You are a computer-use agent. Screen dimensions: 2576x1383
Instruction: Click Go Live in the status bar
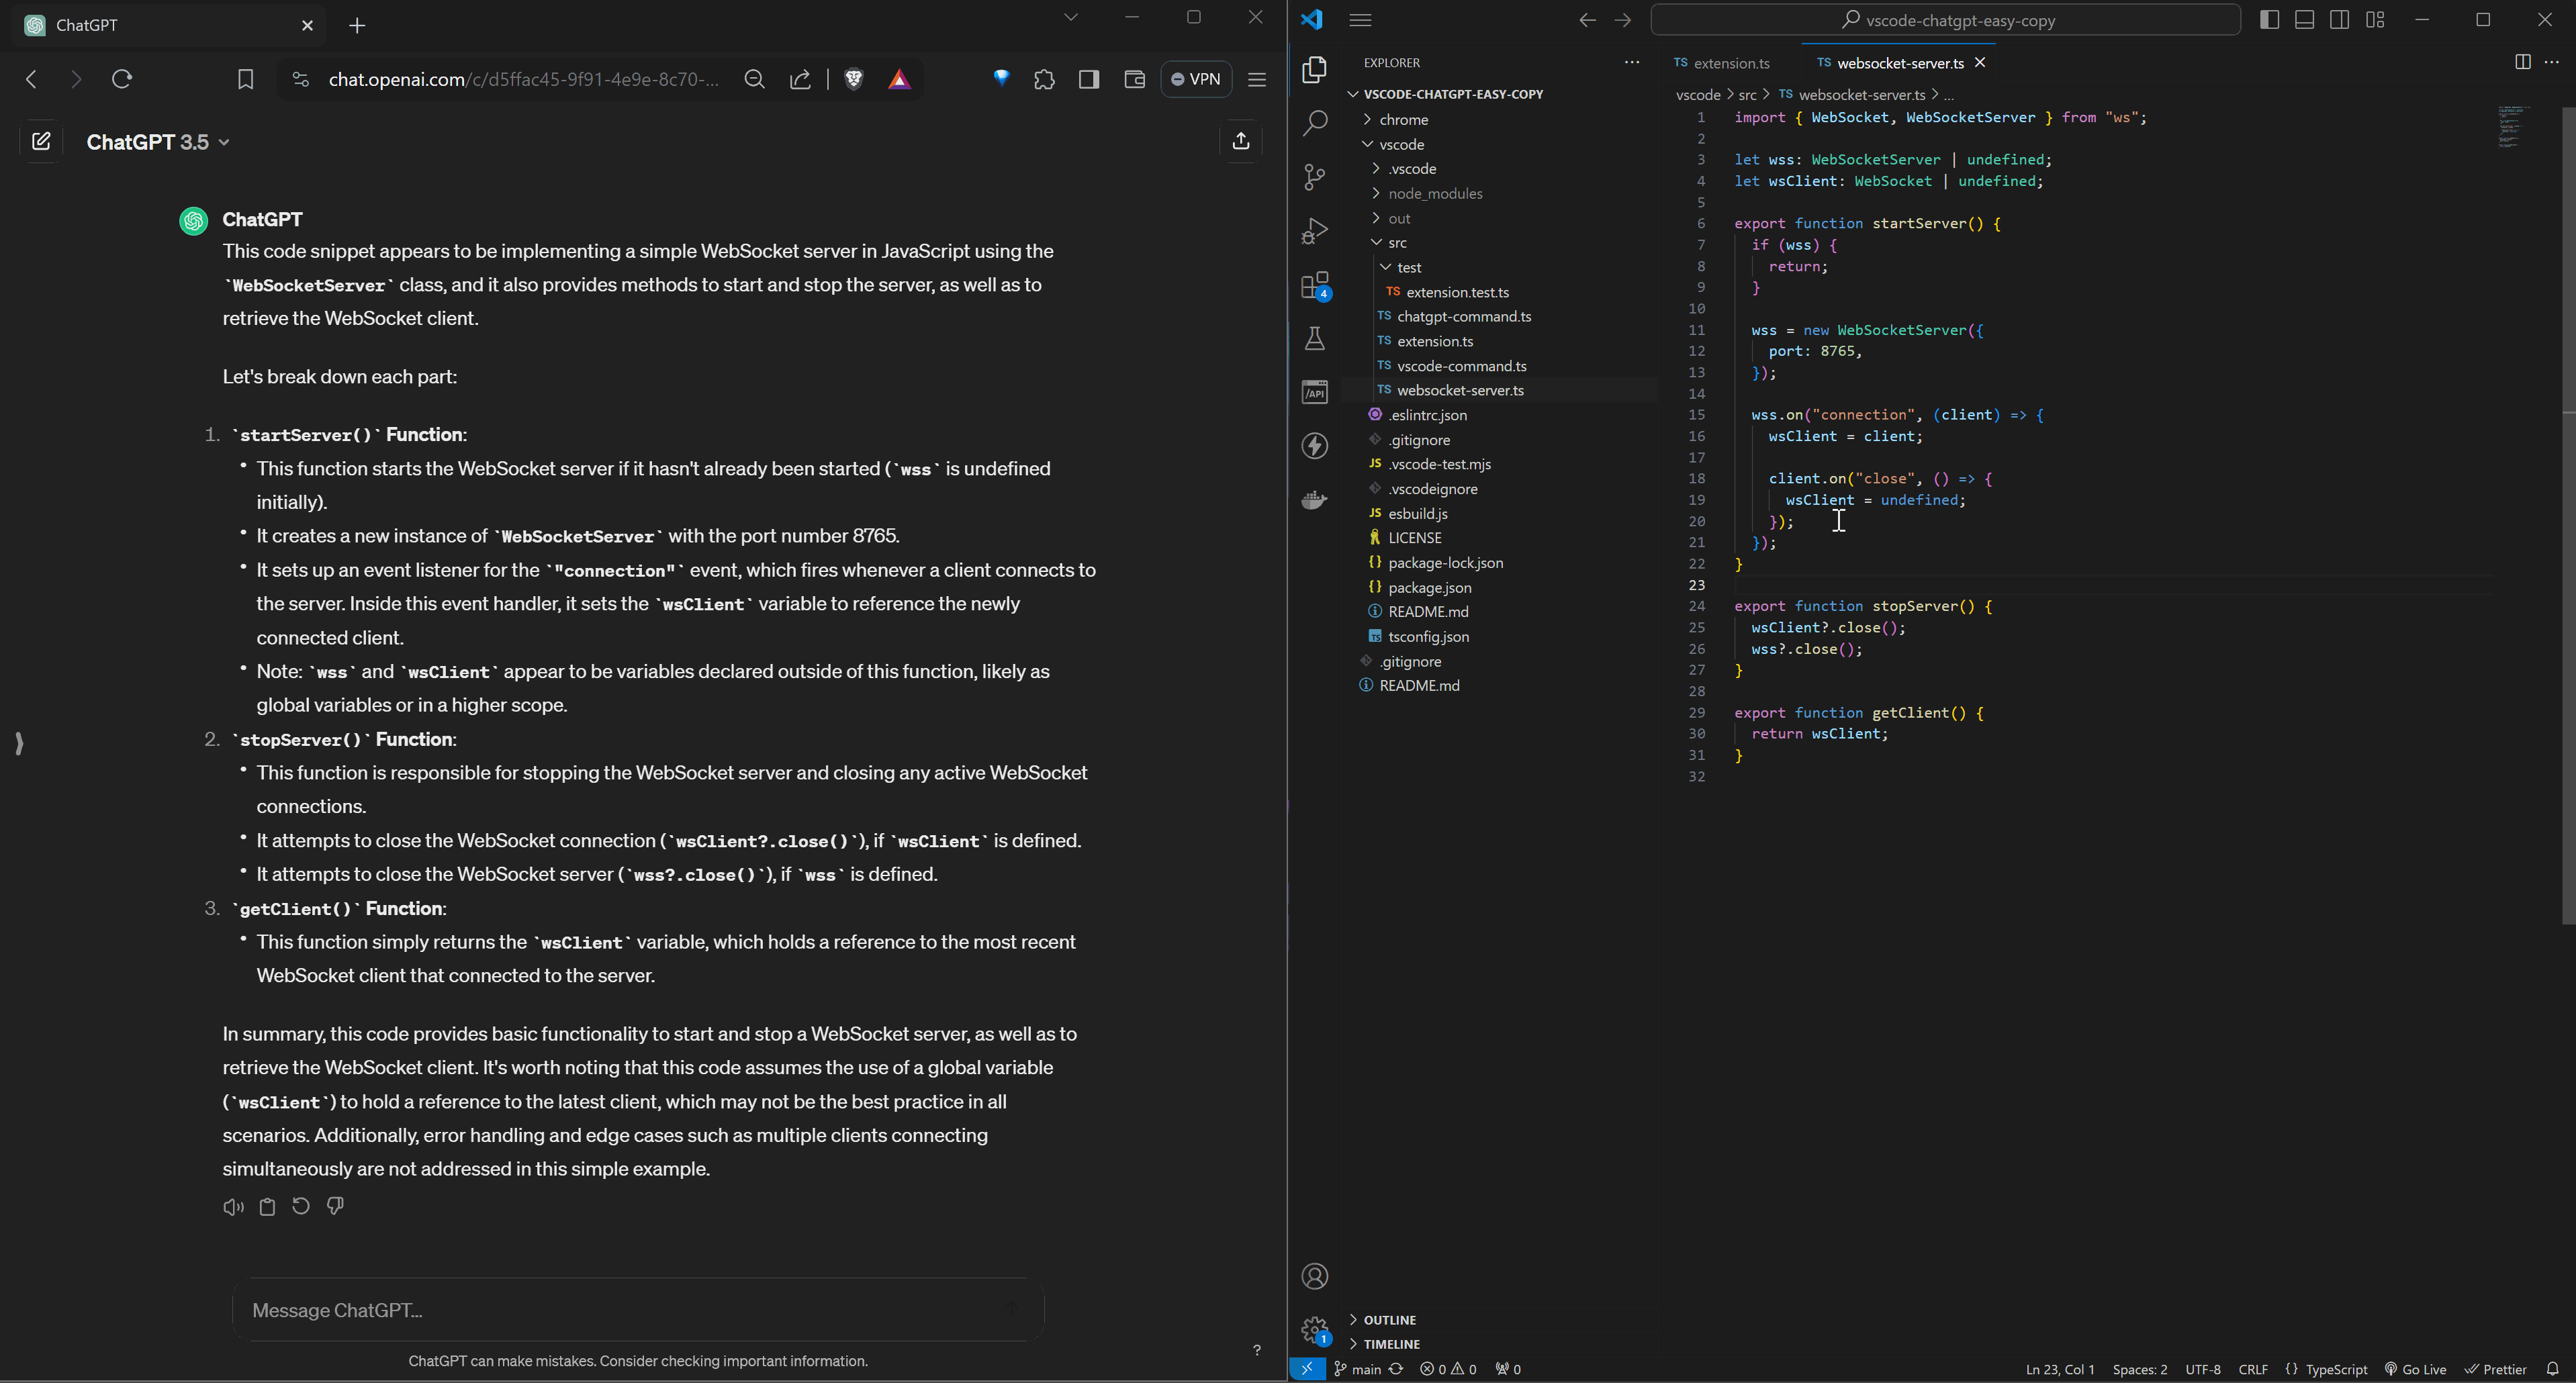[2415, 1369]
